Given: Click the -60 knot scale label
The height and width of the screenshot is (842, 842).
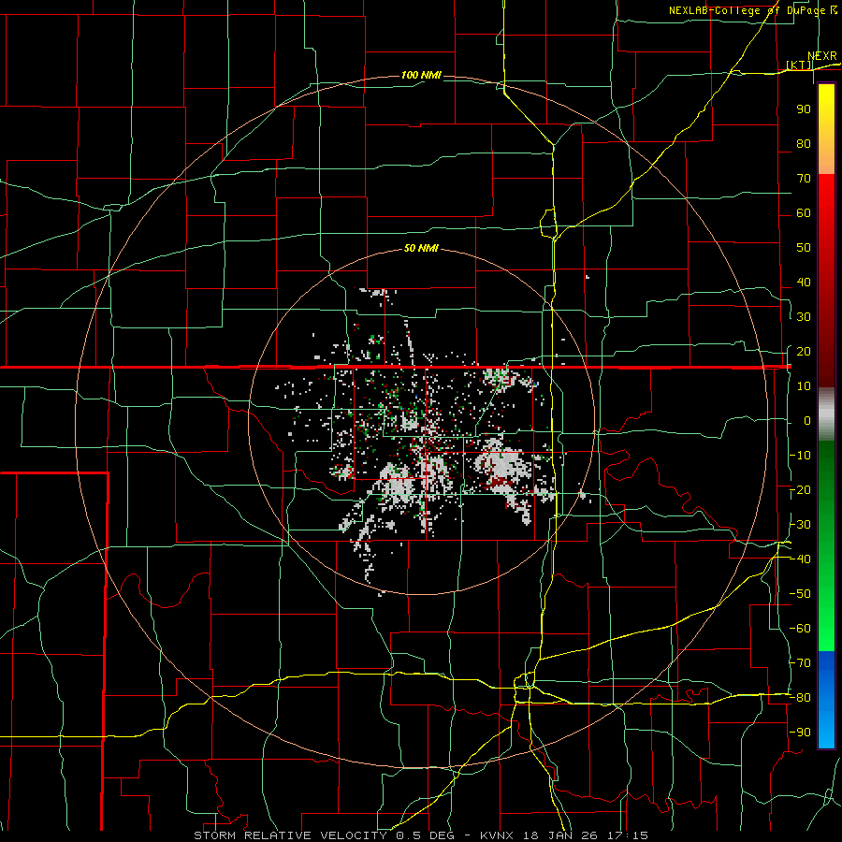Looking at the screenshot, I should (x=800, y=629).
